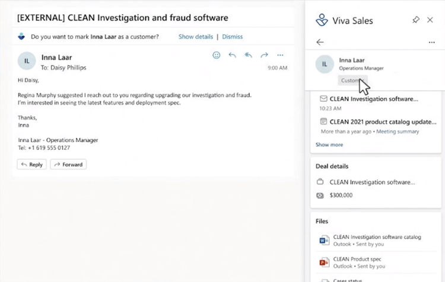Expand activities with Show more
The height and width of the screenshot is (282, 445).
[x=329, y=145]
